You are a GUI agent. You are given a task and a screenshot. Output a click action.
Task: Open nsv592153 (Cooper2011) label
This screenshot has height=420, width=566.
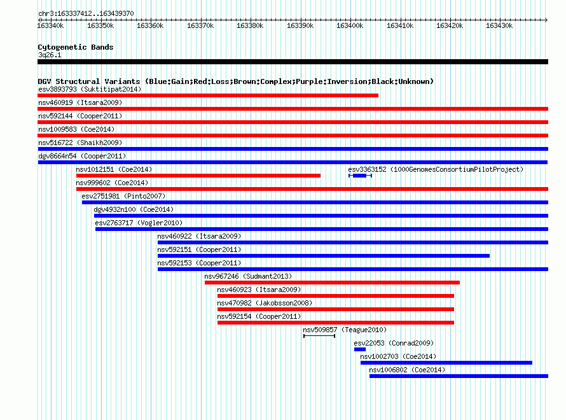point(199,263)
